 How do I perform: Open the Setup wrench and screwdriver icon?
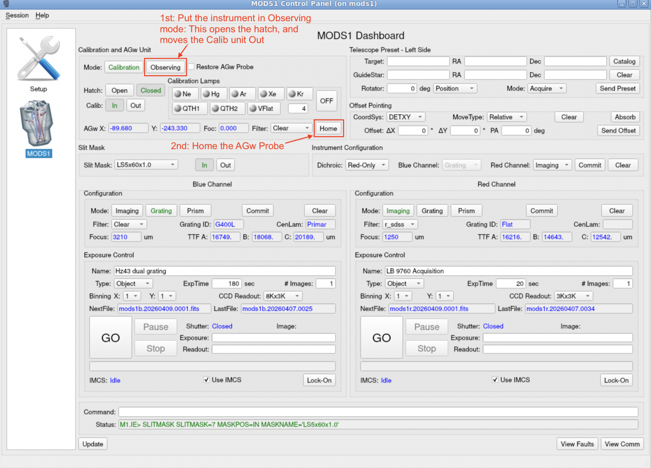point(39,59)
